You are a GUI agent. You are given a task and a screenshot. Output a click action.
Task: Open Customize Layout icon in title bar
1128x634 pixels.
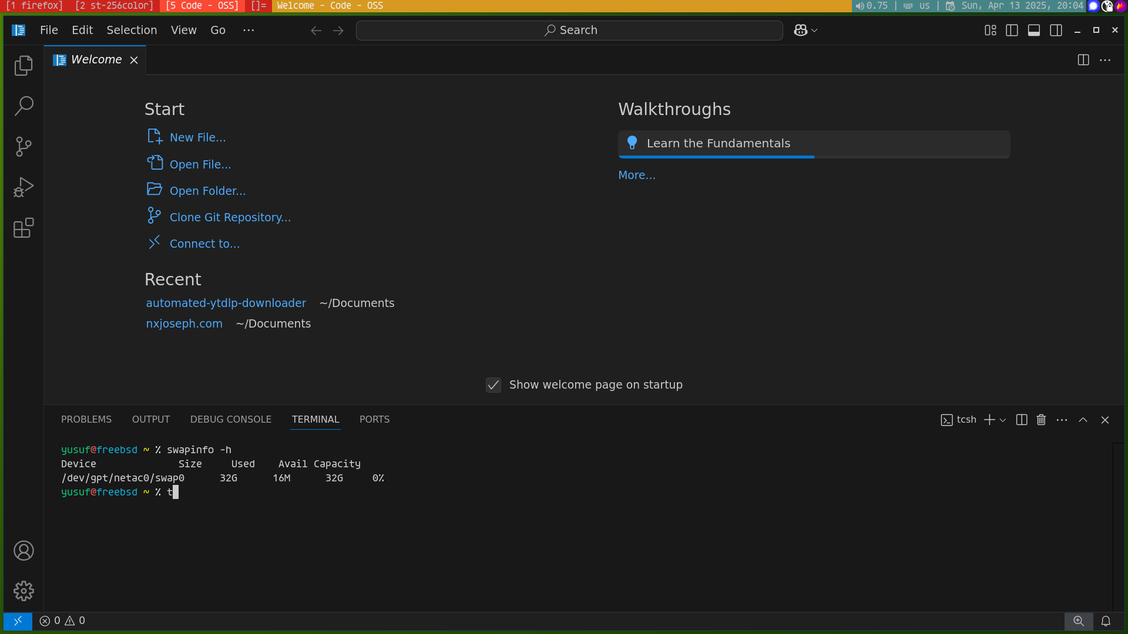click(991, 31)
